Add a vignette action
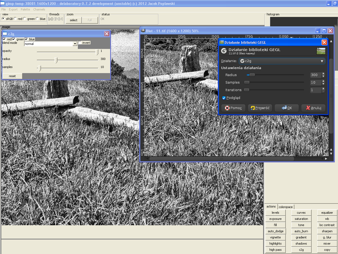The height and width of the screenshot is (254, 338). click(x=275, y=237)
